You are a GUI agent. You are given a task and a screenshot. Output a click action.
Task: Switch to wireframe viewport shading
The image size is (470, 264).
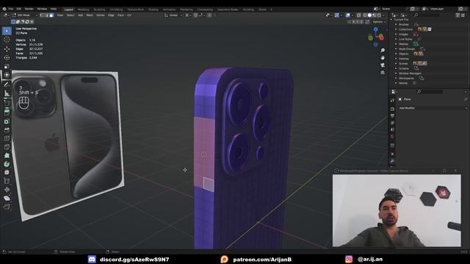pos(365,15)
